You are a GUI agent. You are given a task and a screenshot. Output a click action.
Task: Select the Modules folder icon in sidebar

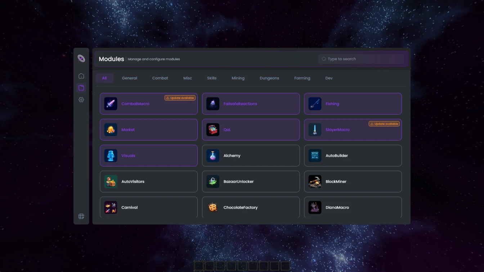click(x=81, y=88)
